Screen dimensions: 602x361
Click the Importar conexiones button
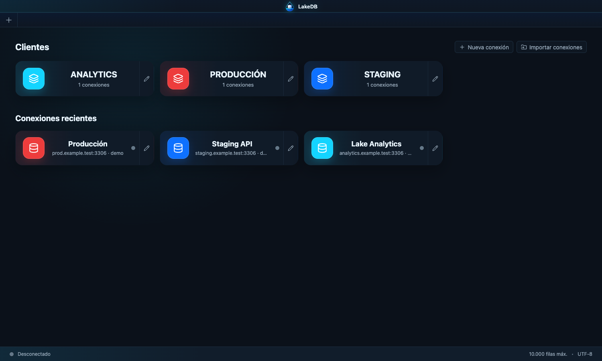[x=551, y=47]
